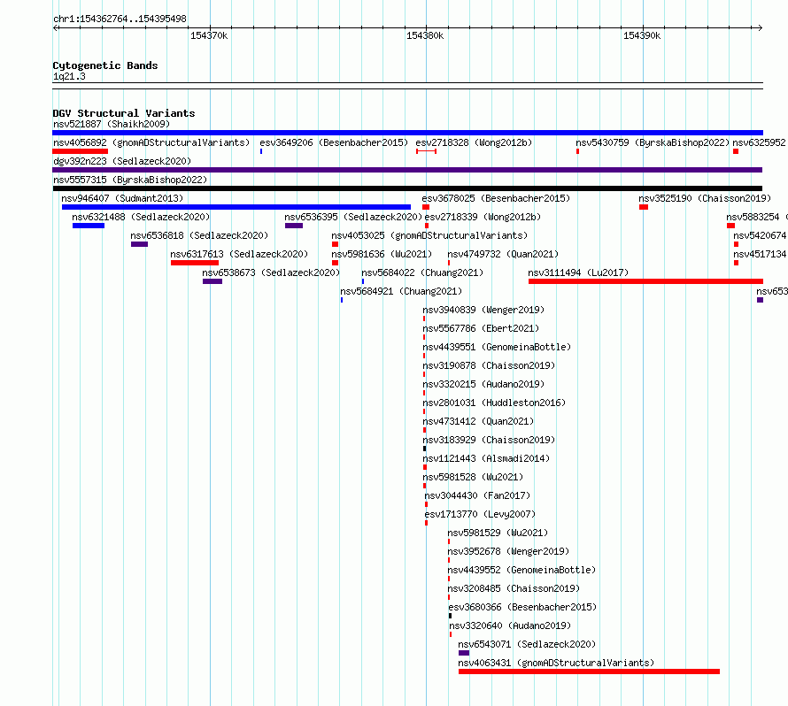Select the blue nsv521887 variant bar
Image resolution: width=788 pixels, height=706 pixels.
407,133
